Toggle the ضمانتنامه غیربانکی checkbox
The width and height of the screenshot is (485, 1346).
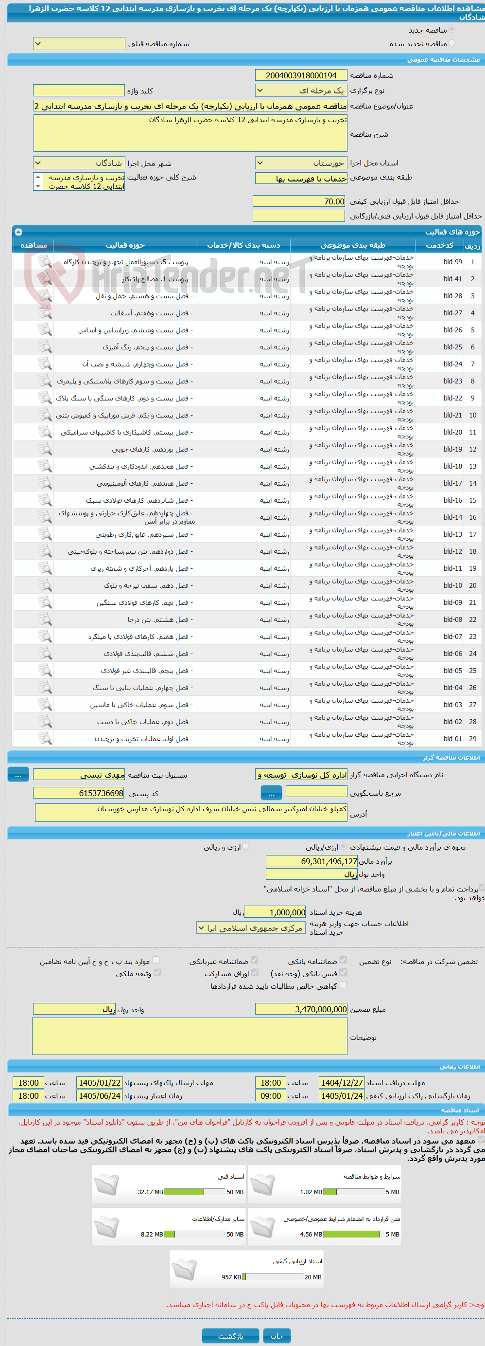[254, 960]
